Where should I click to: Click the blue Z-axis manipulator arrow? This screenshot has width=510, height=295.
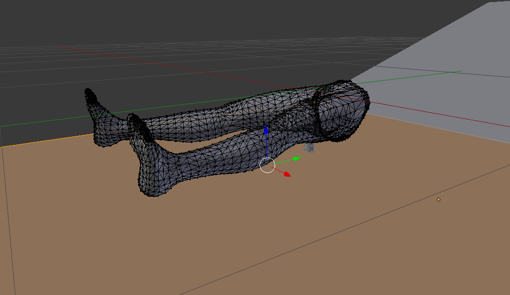click(x=266, y=130)
